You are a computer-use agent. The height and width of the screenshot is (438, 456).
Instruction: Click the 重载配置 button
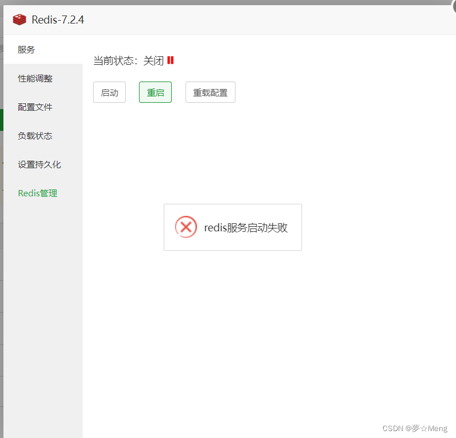(x=210, y=92)
